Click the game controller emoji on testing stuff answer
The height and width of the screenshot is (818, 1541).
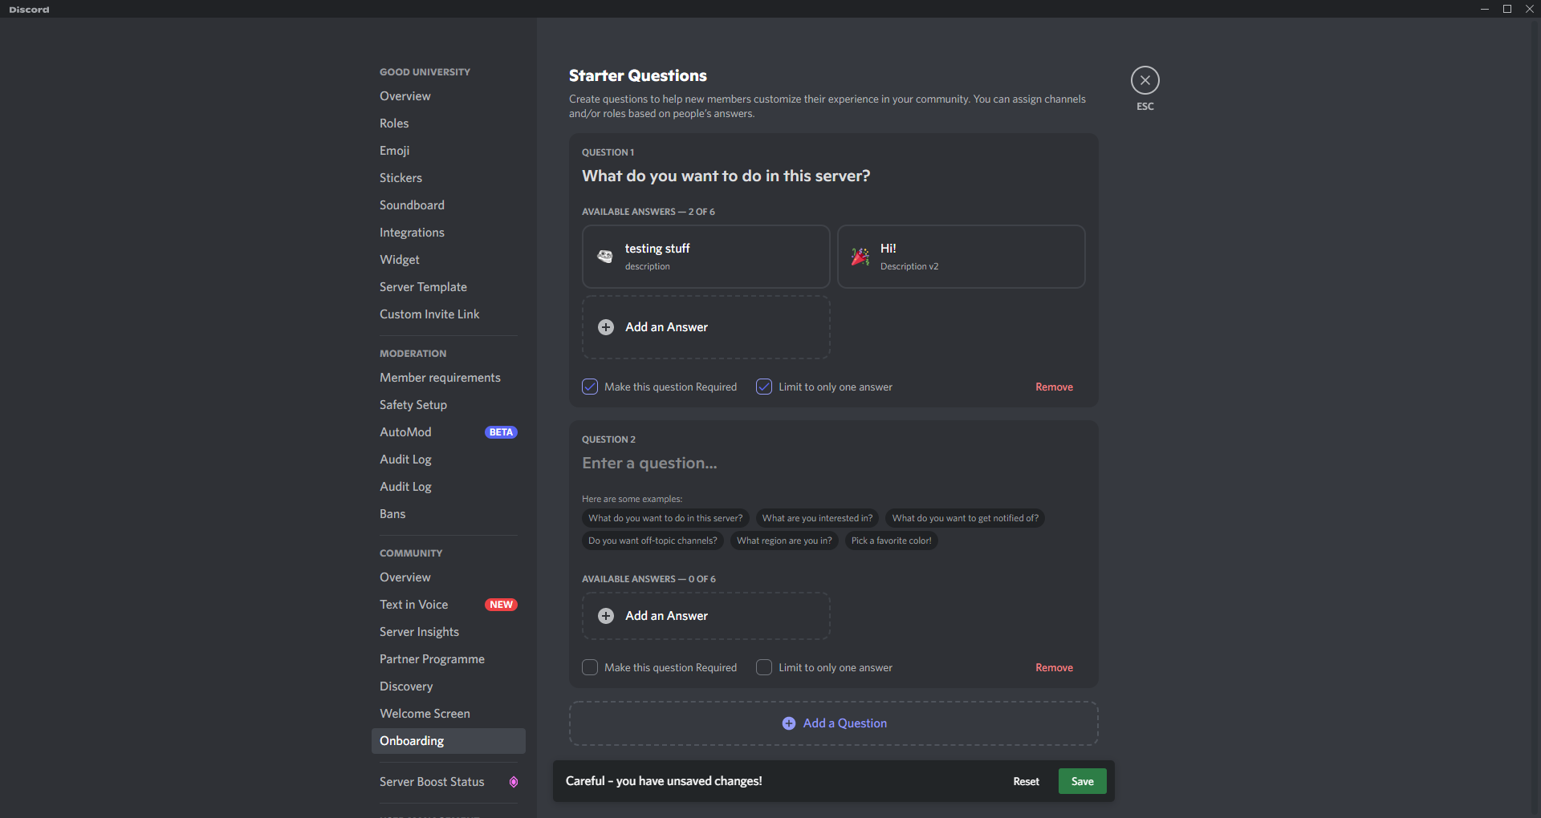click(x=606, y=256)
